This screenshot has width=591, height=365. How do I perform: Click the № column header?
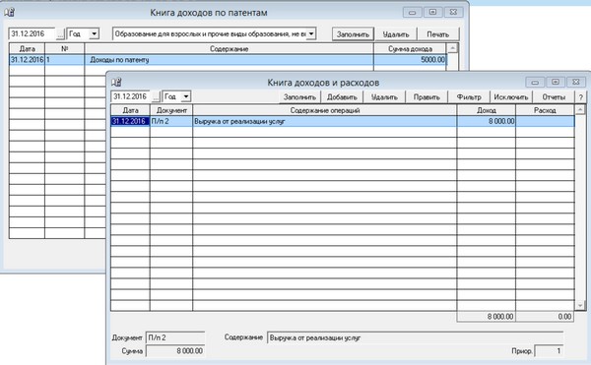pos(64,49)
